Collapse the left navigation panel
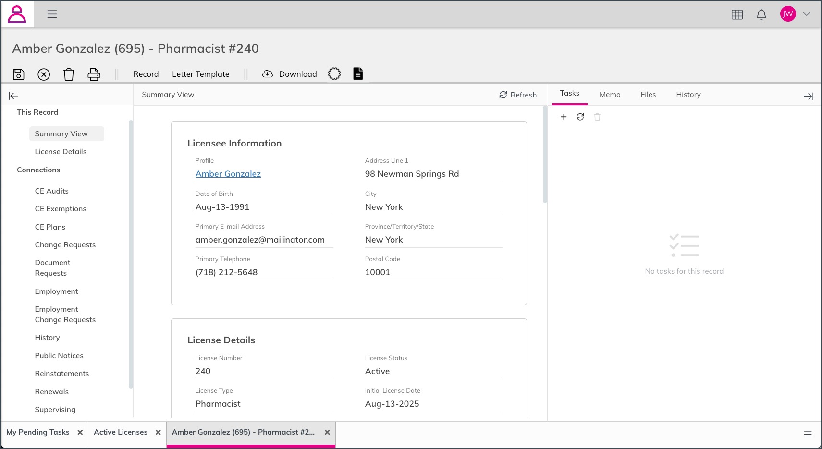The width and height of the screenshot is (822, 449). (x=13, y=96)
